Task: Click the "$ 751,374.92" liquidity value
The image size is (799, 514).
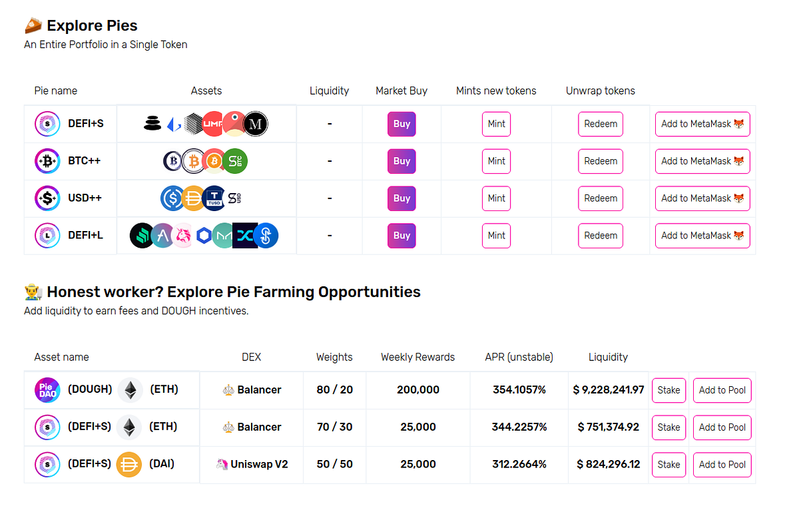Action: pyautogui.click(x=609, y=427)
